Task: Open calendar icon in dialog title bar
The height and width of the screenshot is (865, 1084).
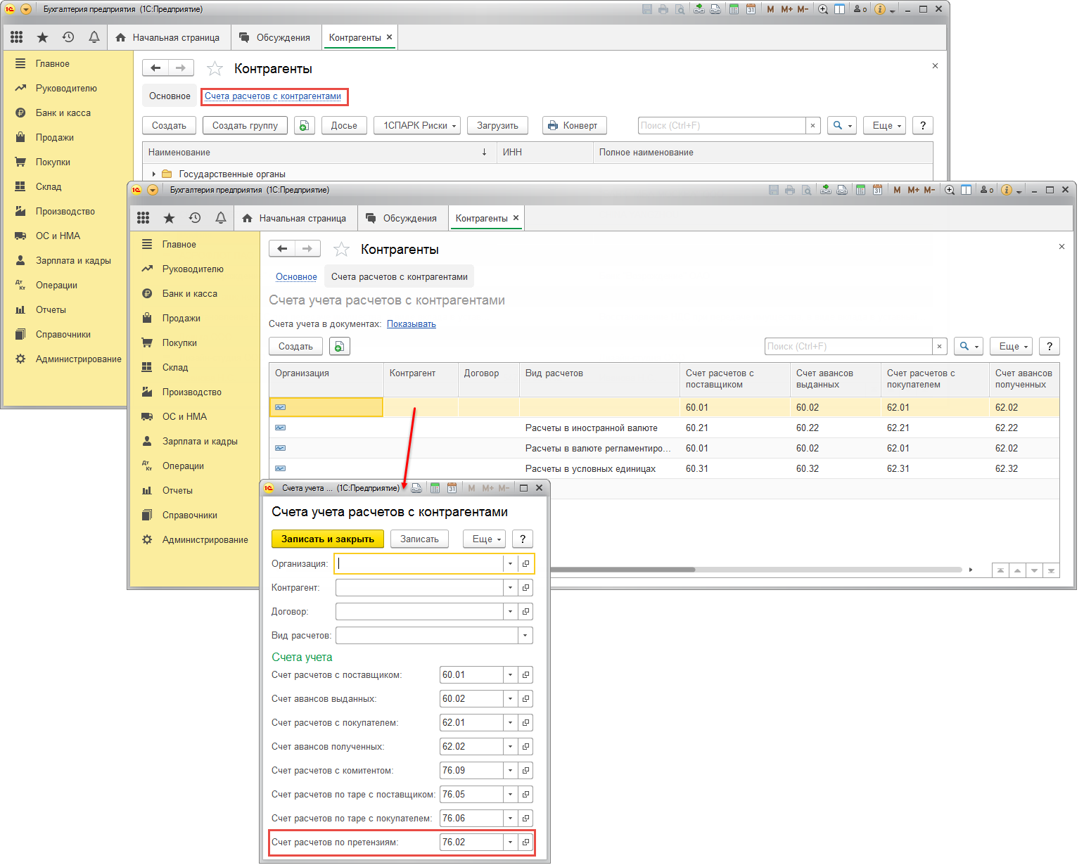Action: tap(452, 487)
